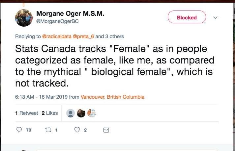
Task: Click the Blocked button
Action: [x=187, y=17]
